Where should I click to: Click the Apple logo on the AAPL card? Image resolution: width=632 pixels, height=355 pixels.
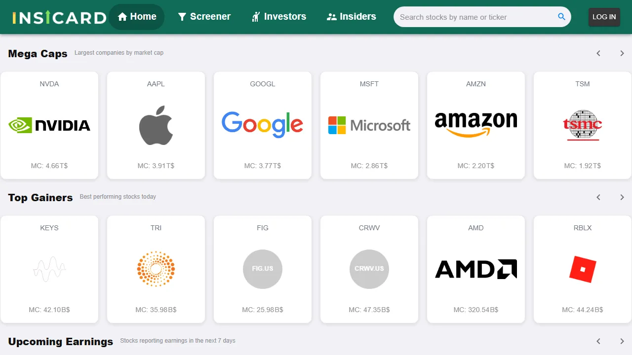(x=156, y=125)
